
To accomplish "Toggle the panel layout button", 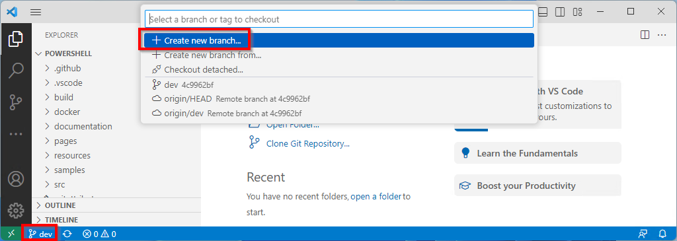I will coord(543,12).
